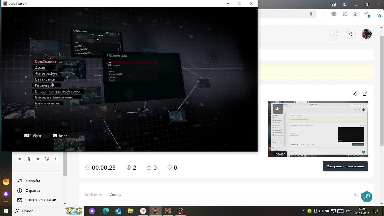The image size is (384, 216).
Task: Click the thumbs-up likes icon
Action: [149, 167]
